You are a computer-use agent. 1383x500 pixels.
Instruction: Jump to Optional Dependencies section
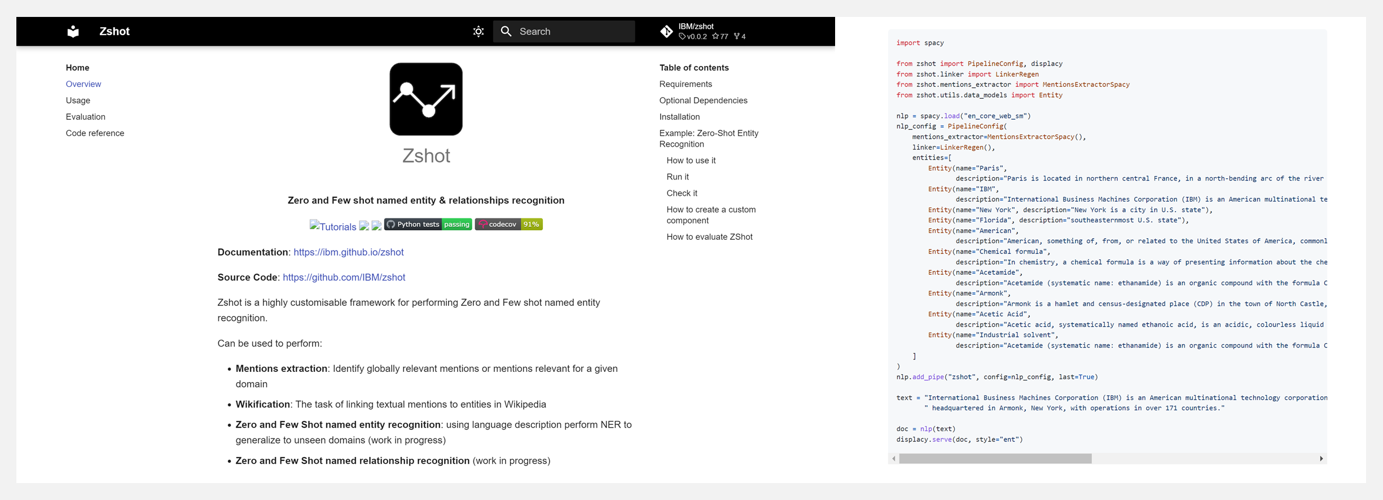[703, 100]
